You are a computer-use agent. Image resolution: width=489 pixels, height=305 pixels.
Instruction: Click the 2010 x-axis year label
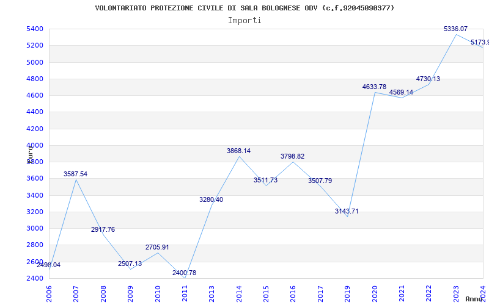tap(158, 294)
